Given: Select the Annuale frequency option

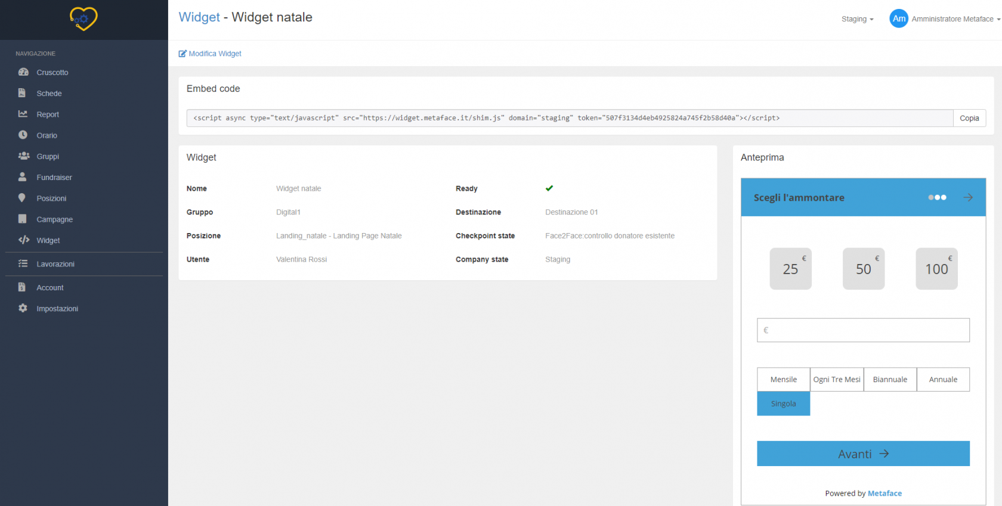Looking at the screenshot, I should (x=942, y=380).
